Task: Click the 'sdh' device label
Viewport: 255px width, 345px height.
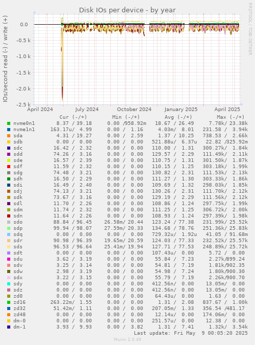Action: click(18, 179)
